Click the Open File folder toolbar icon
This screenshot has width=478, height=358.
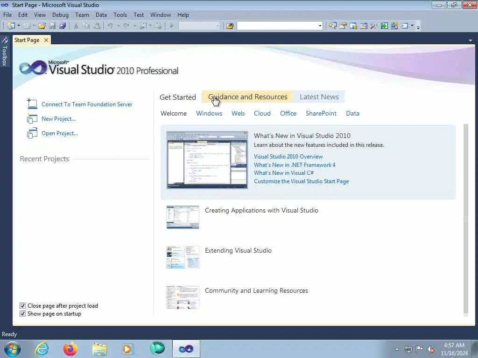pos(42,26)
